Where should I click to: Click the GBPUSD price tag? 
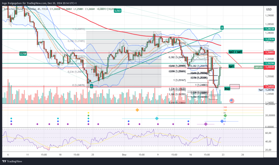coord(259,68)
